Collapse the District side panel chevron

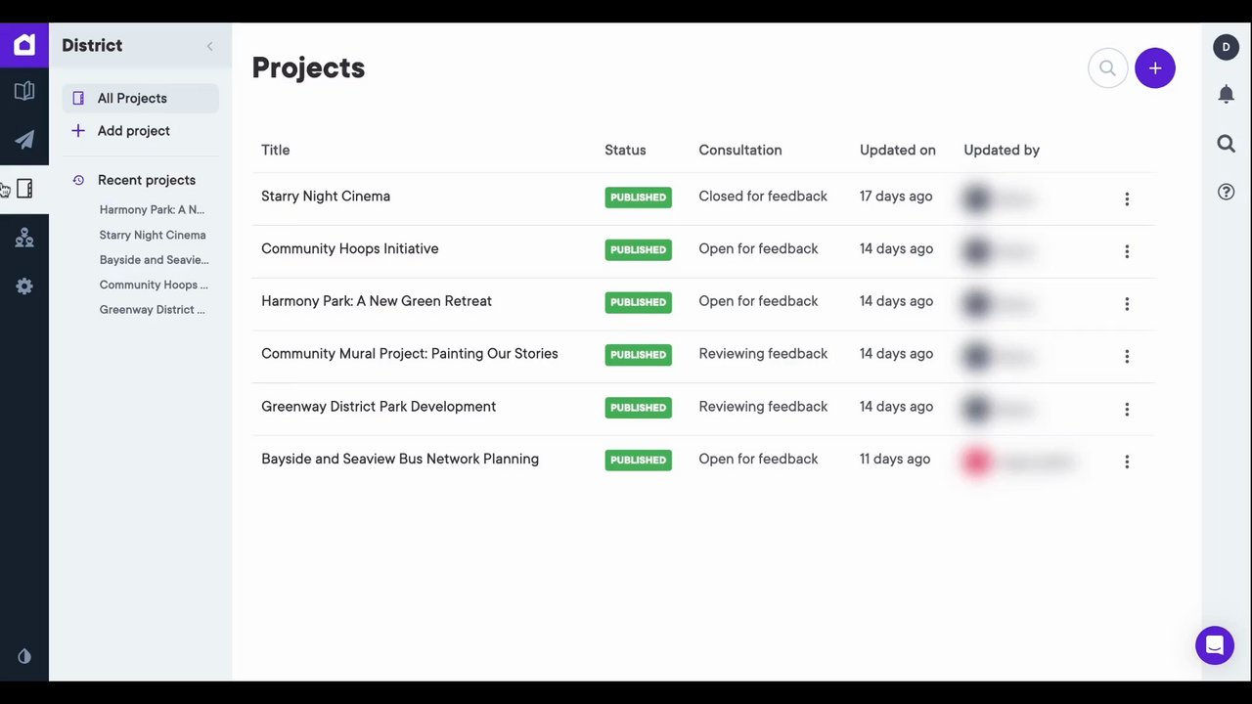pyautogui.click(x=209, y=46)
